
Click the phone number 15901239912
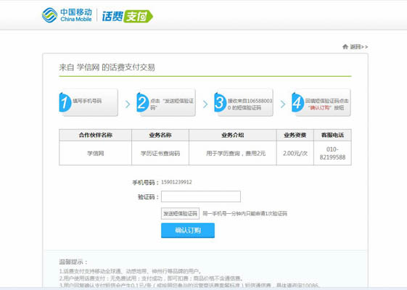coord(176,182)
